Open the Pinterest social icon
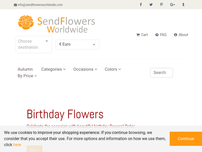Screen dimensions: 202x152 (x=161, y=5)
